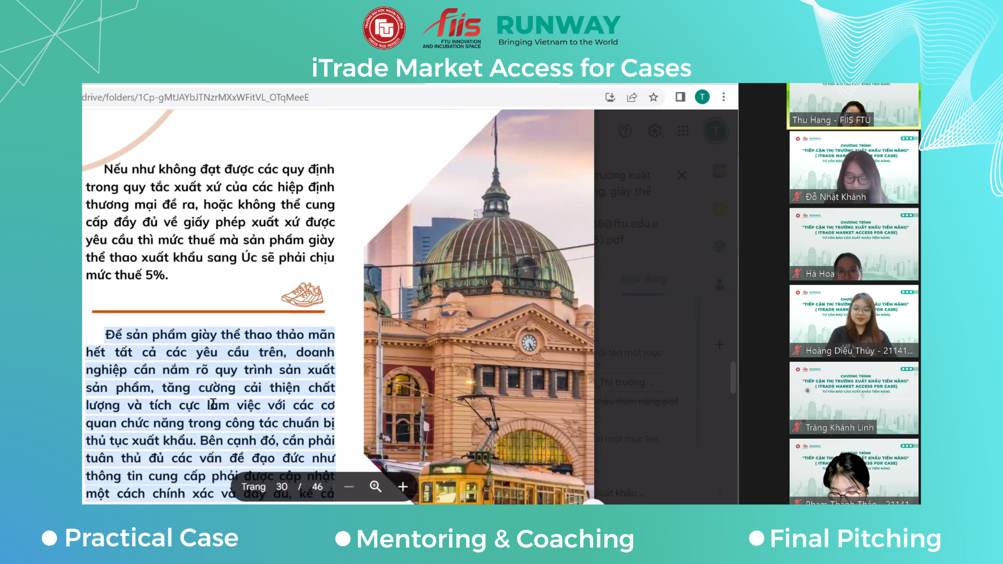This screenshot has height=564, width=1003.
Task: Select Tràng Khánh Linh video tile
Action: [854, 398]
